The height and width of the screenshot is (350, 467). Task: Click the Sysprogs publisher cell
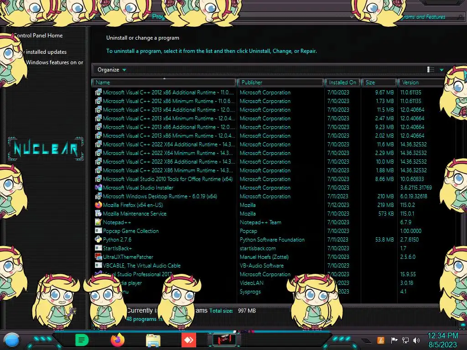pyautogui.click(x=250, y=291)
